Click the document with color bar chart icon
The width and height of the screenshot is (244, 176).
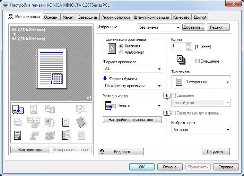point(18,136)
